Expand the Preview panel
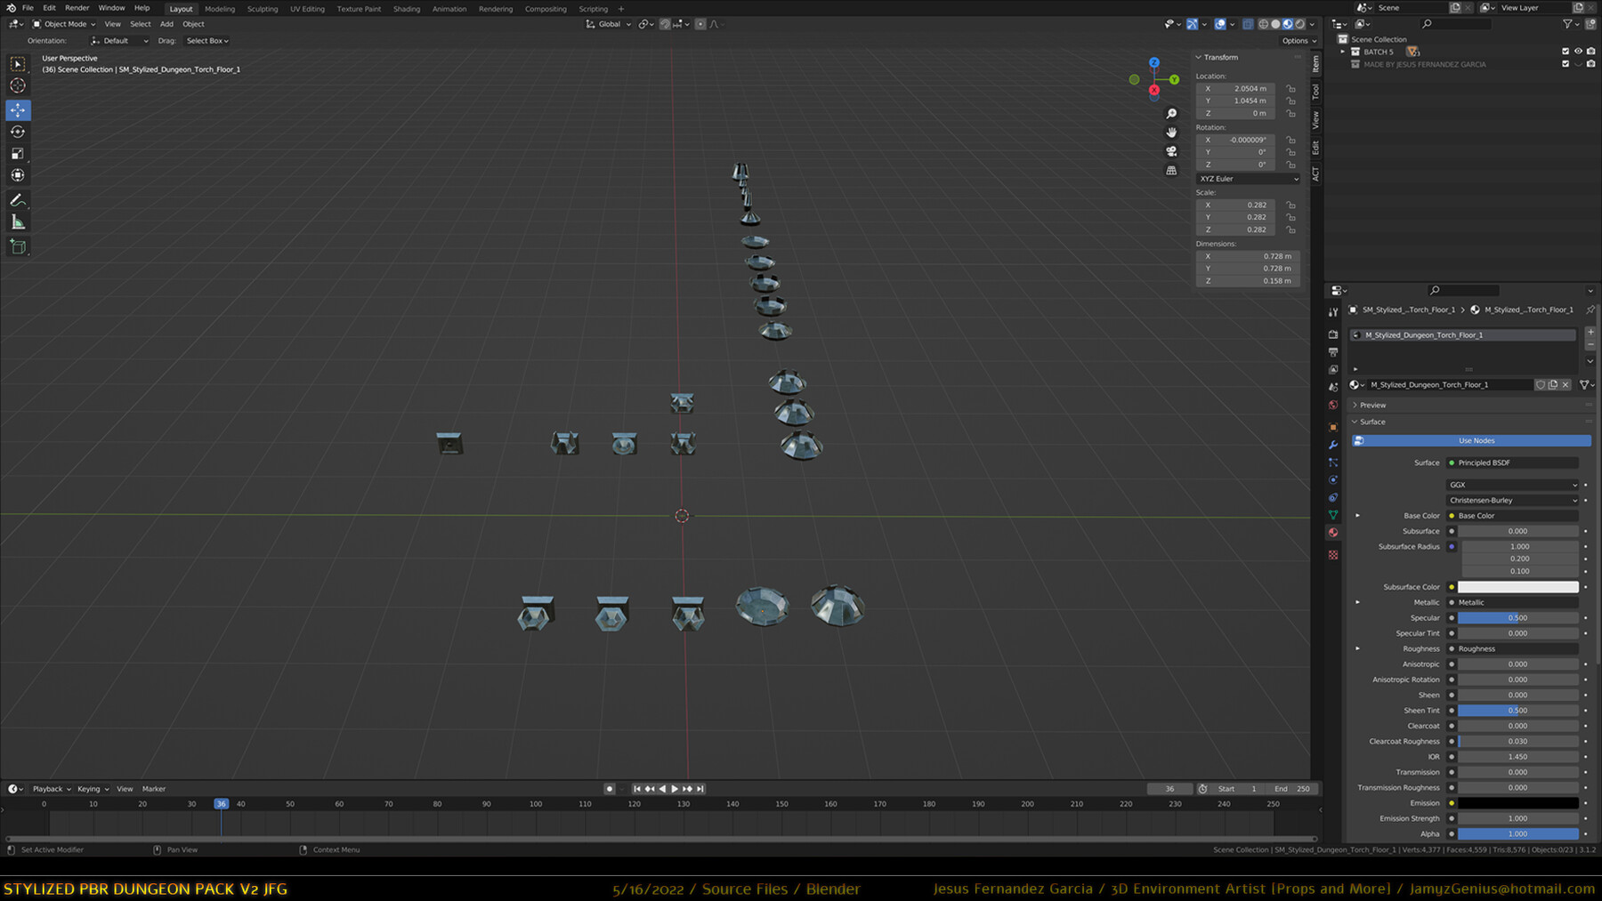 click(x=1371, y=406)
